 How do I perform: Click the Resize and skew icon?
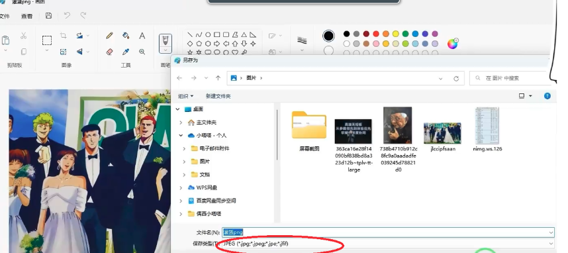(x=64, y=52)
